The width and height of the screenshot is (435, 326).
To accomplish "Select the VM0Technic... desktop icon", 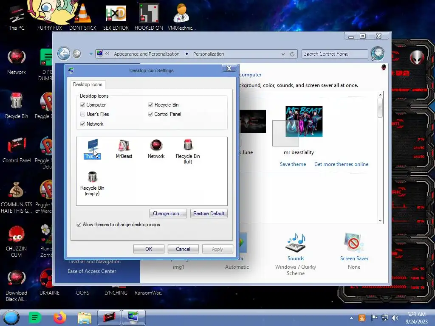I will point(182,17).
